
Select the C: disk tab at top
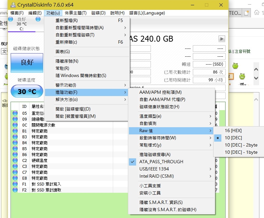click(x=22, y=24)
